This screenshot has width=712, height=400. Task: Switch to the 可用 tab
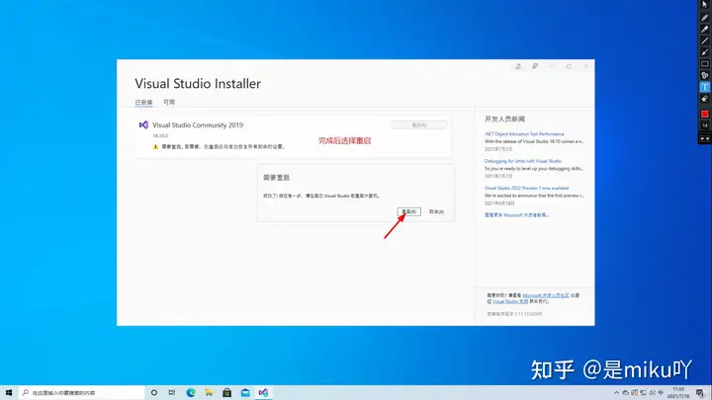click(x=169, y=102)
